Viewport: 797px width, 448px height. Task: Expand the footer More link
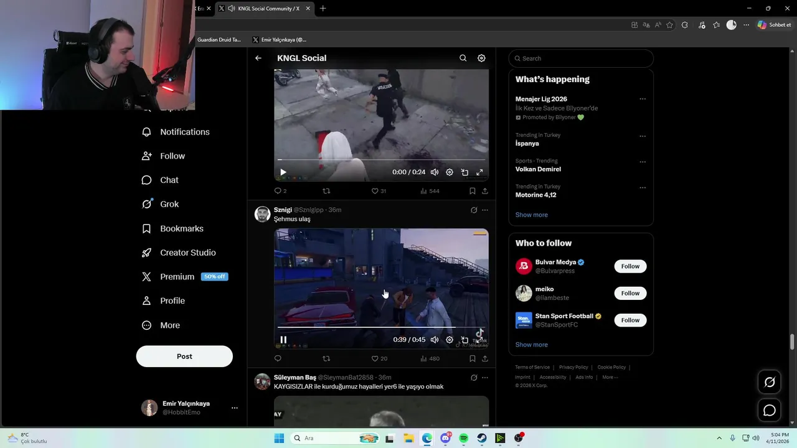610,377
